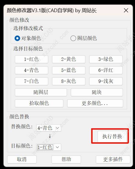135x169 pixels.
Task: Select the 5-蓝色 color button
Action: pos(69,70)
